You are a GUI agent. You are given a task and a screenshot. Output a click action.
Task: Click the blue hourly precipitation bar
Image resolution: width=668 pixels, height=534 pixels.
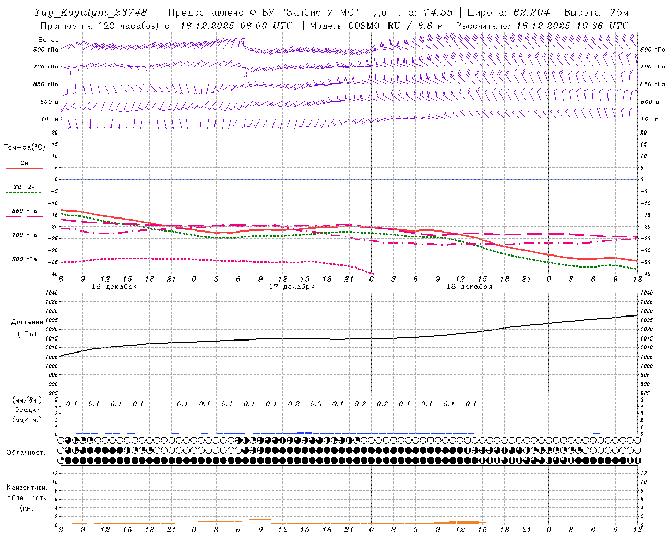pos(360,433)
